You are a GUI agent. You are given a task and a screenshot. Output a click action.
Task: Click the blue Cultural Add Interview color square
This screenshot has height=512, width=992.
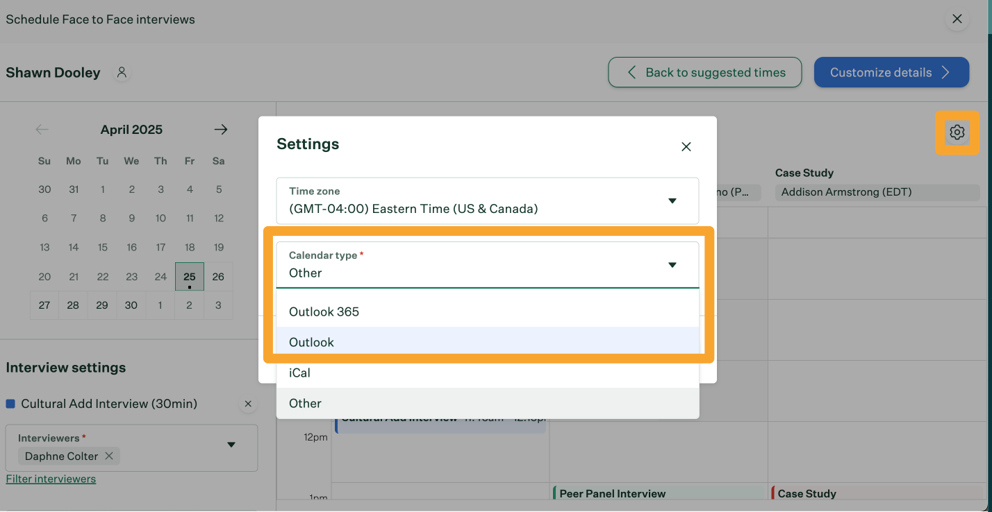click(10, 404)
